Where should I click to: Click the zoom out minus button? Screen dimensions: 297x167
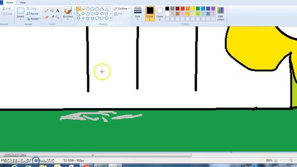click(x=276, y=161)
